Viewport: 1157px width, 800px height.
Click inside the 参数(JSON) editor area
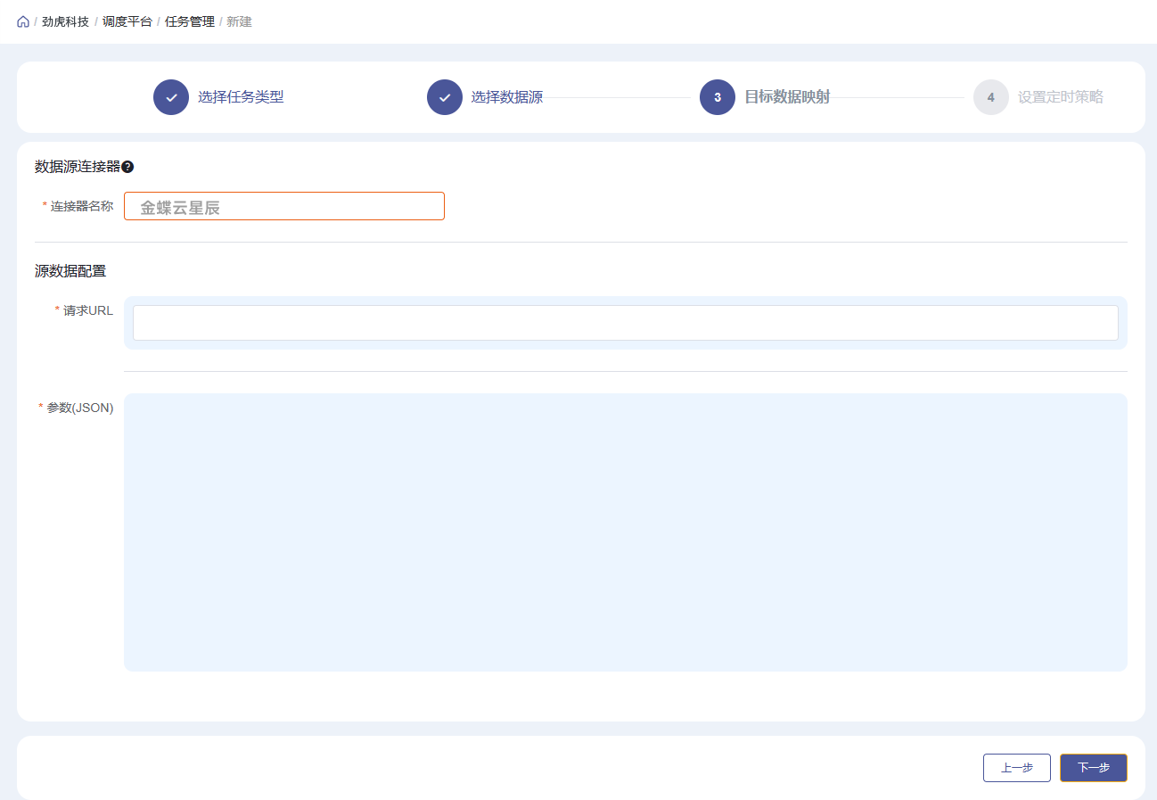pos(625,532)
